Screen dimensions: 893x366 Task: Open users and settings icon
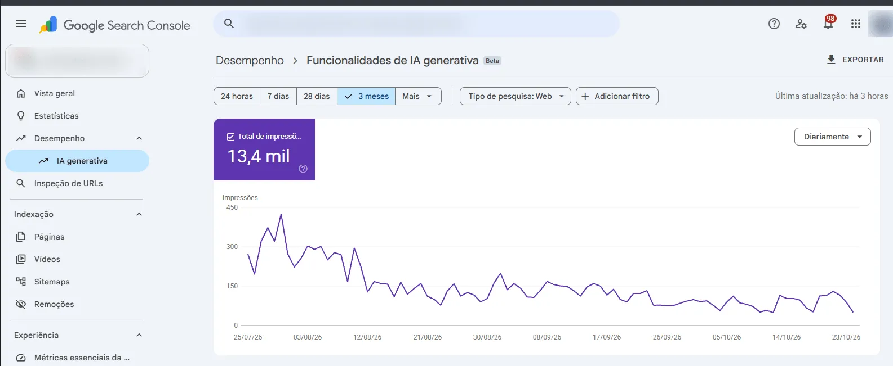tap(801, 24)
